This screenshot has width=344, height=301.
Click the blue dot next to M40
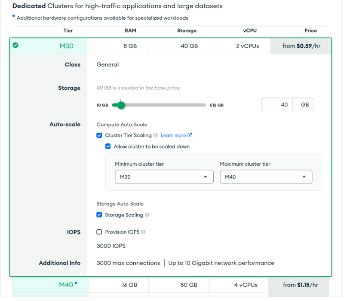pyautogui.click(x=76, y=283)
